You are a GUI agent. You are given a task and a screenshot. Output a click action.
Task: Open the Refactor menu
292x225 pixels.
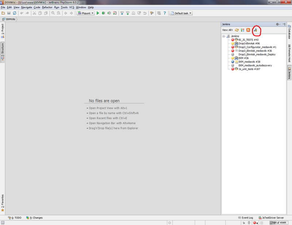[47, 7]
